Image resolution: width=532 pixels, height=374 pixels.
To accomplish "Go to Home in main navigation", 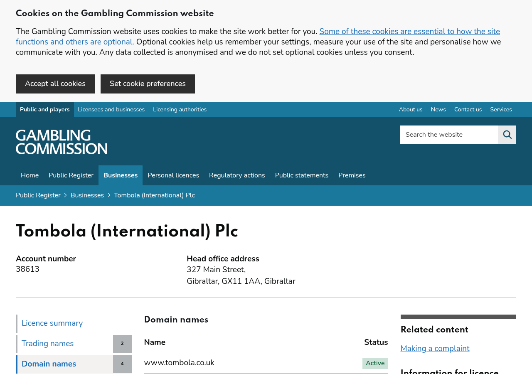I will tap(30, 175).
